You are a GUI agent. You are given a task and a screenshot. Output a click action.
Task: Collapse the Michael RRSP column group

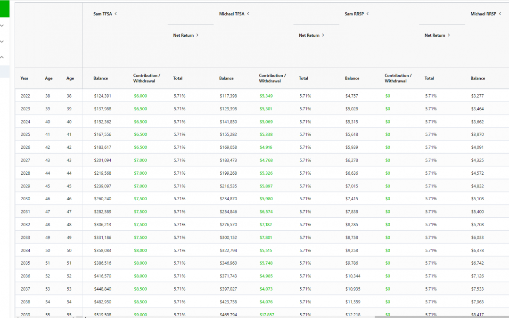click(500, 14)
